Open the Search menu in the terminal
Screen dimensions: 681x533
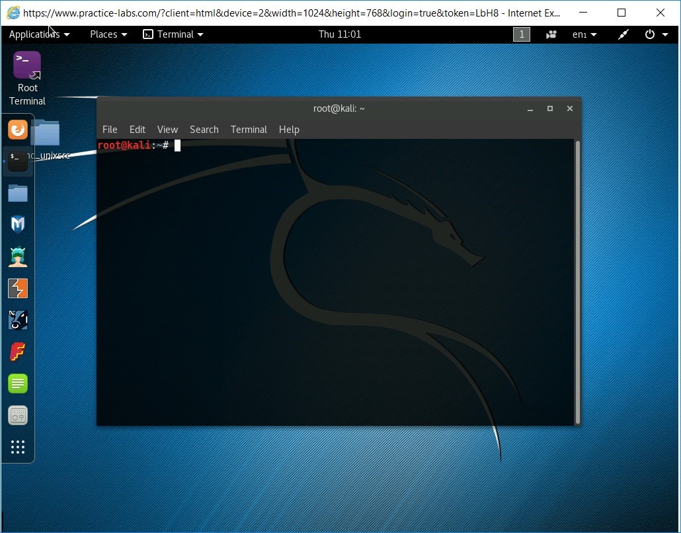[x=204, y=129]
